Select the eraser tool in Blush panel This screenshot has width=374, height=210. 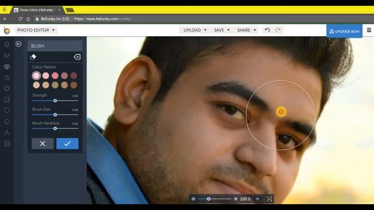(33, 57)
